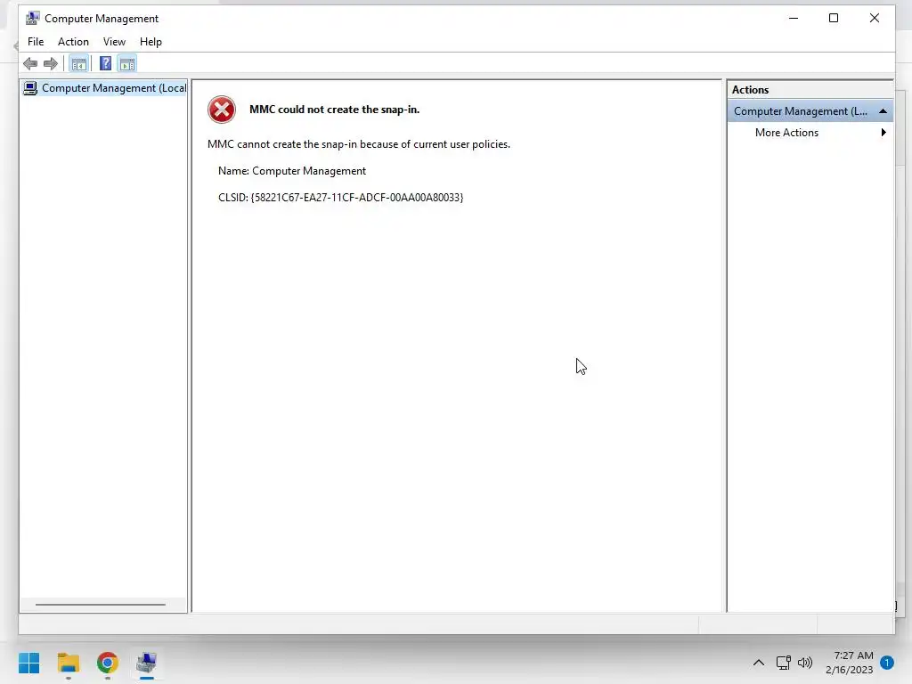Click 'MMC could not create the snap-in.' heading

[x=335, y=110]
